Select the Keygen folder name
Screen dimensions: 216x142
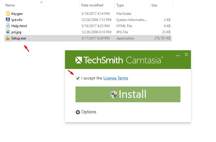tap(17, 14)
